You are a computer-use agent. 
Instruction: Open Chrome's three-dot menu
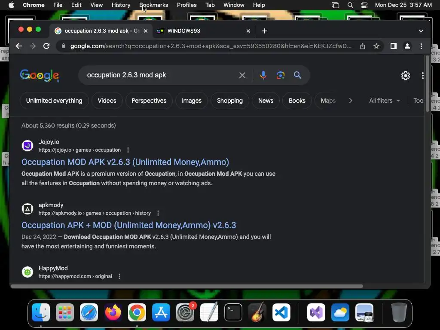coord(421,46)
